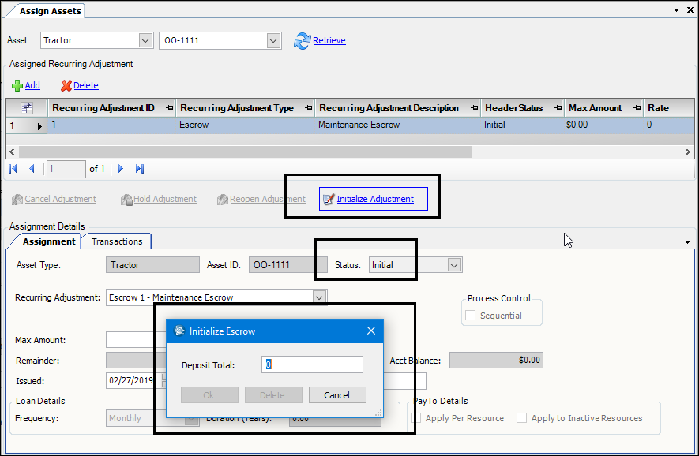The image size is (699, 456).
Task: Click the Reopen Adjustment icon
Action: pyautogui.click(x=223, y=200)
